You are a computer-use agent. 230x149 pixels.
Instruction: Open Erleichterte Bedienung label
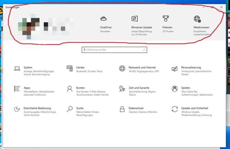click(37, 108)
